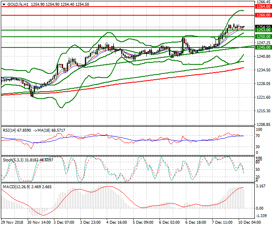Screen dimensions: 272x227
Task: Click the 1215.30 price axis value
Action: (263, 111)
